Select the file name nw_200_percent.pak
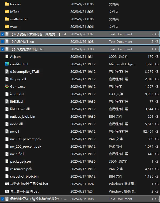The image size is (160, 203). pos(26,147)
